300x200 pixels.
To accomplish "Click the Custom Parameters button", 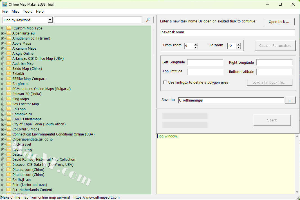I will point(275,45).
